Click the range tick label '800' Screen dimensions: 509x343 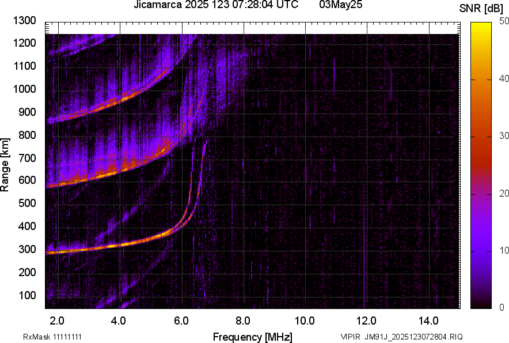(27, 134)
